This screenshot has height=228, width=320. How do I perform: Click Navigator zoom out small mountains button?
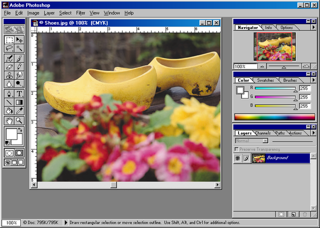pos(262,66)
